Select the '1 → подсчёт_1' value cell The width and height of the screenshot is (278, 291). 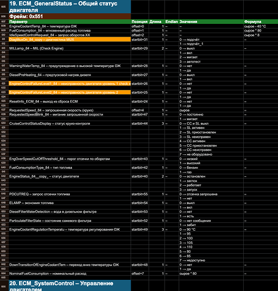click(x=211, y=44)
